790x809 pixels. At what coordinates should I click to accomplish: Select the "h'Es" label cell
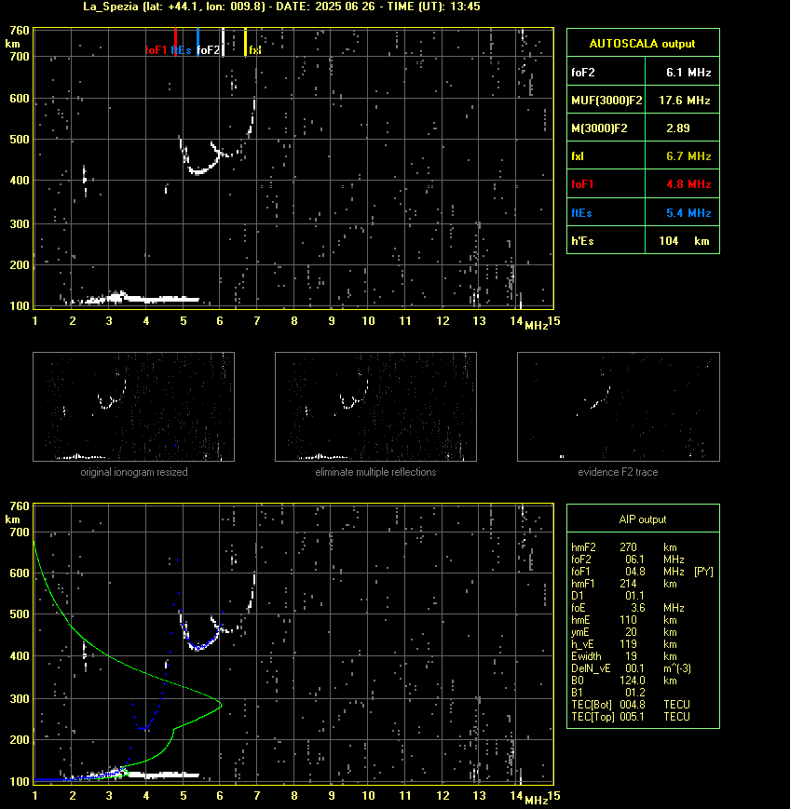pyautogui.click(x=606, y=240)
